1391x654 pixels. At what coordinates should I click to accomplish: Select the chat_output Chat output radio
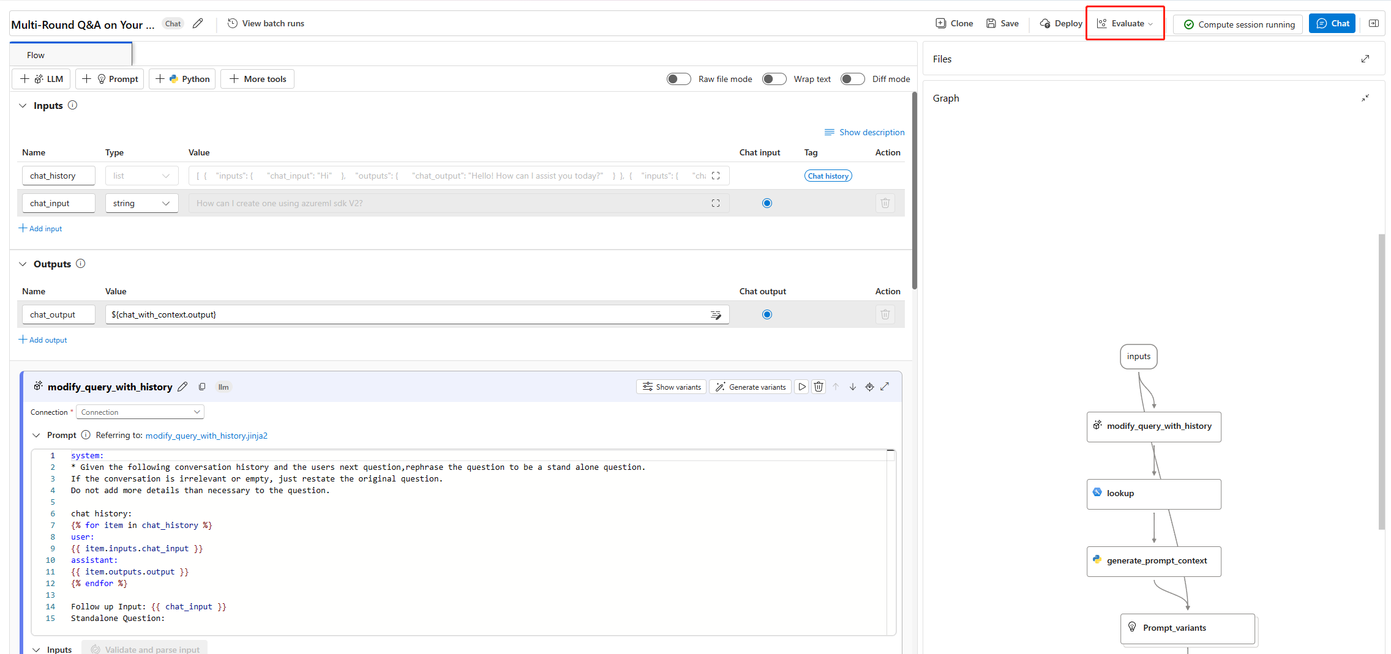click(767, 314)
